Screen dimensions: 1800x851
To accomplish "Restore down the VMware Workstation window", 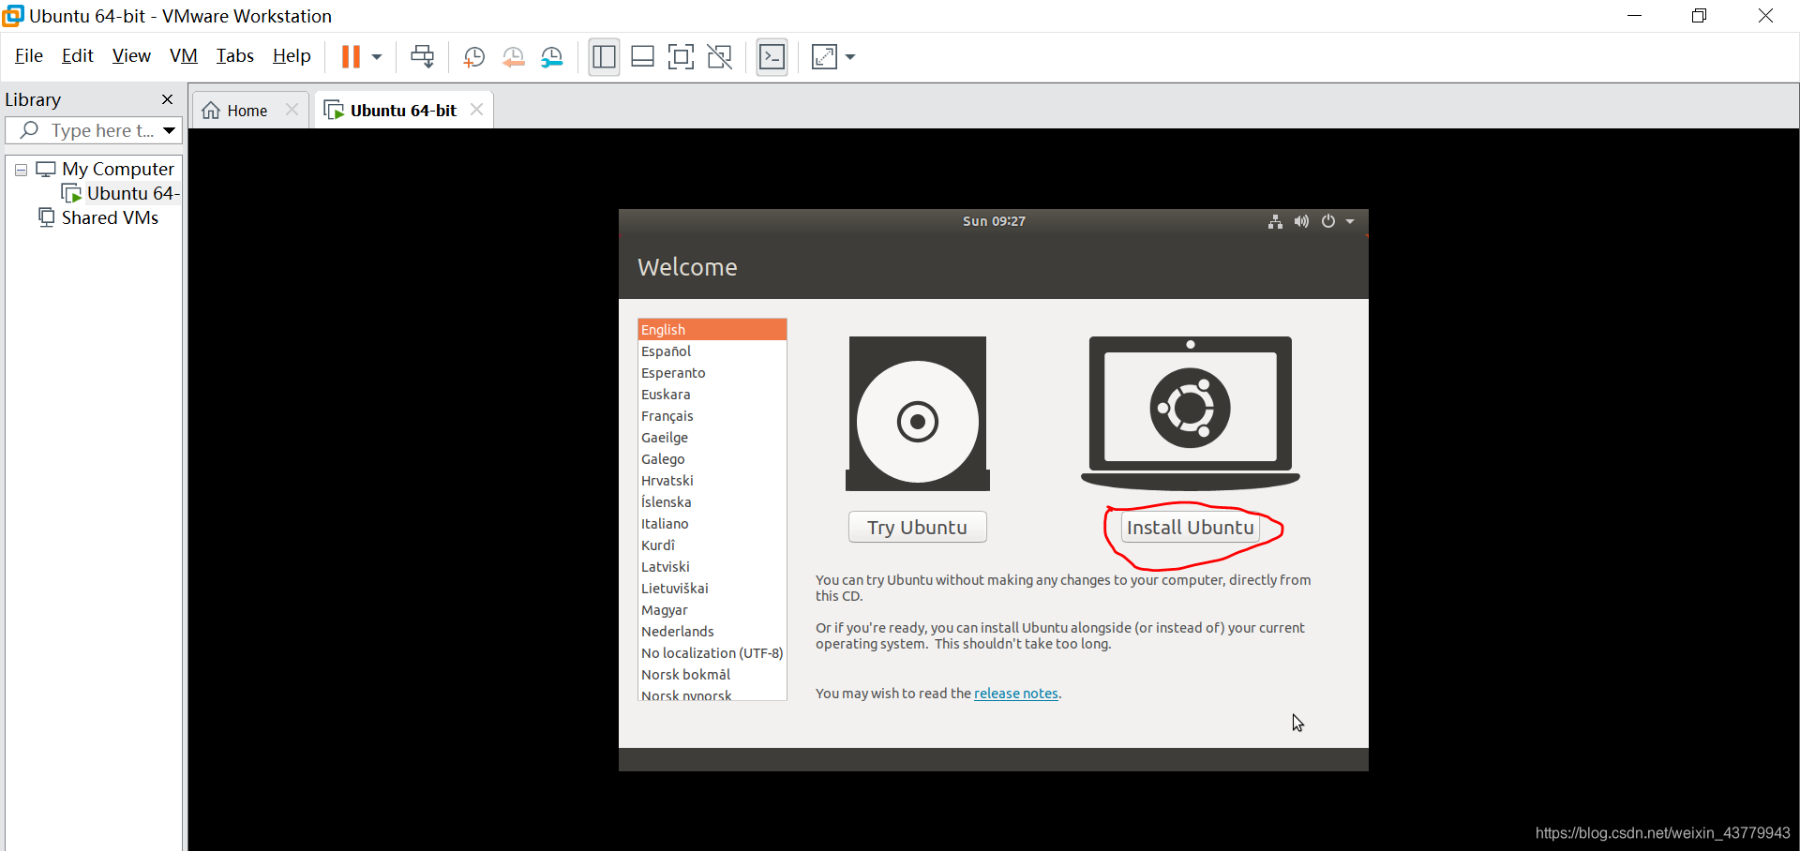I will click(1699, 16).
